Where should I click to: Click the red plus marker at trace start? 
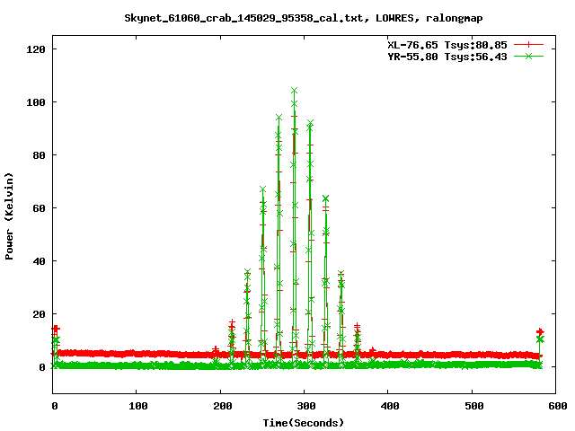coord(56,329)
